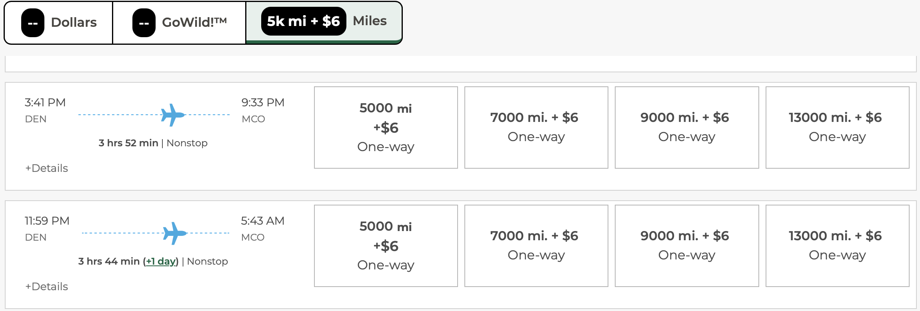The width and height of the screenshot is (920, 311).
Task: Choose 5000 mi +$6 fare for 11:59 PM flight
Action: (x=386, y=246)
